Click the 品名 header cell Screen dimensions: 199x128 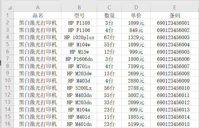(38, 15)
